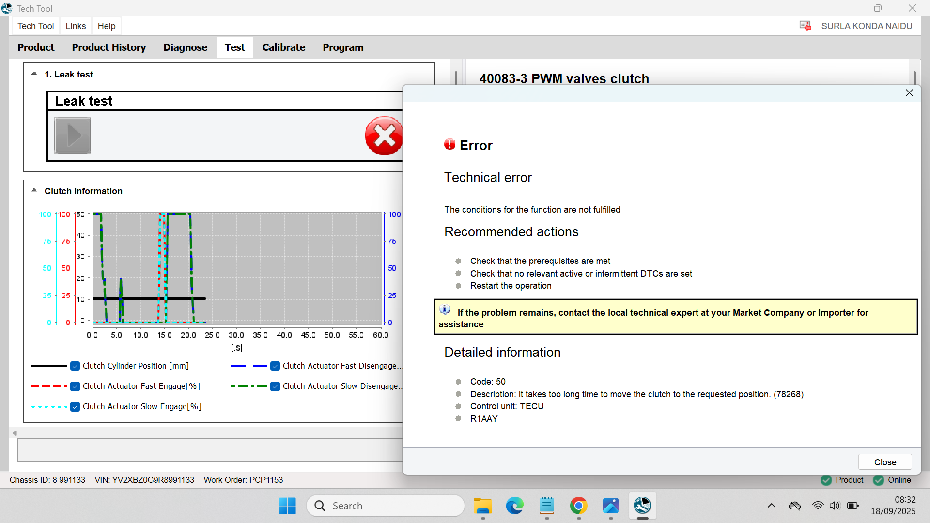Click the cloud sync tray icon
The height and width of the screenshot is (523, 930).
pos(795,506)
